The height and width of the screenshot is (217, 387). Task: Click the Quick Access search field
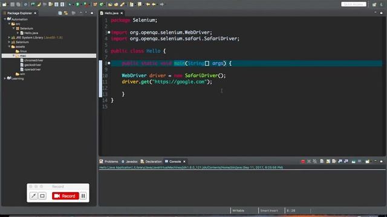tap(354, 4)
